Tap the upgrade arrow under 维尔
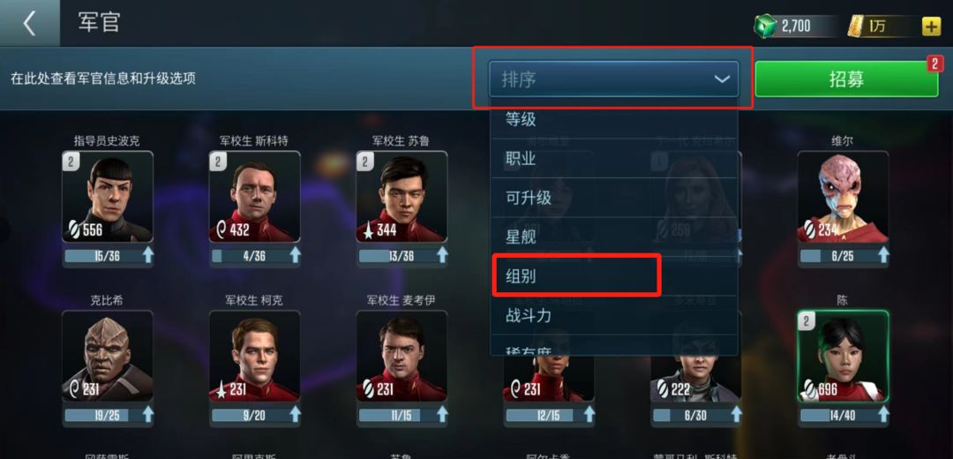Screen dimensions: 953x459 point(883,255)
